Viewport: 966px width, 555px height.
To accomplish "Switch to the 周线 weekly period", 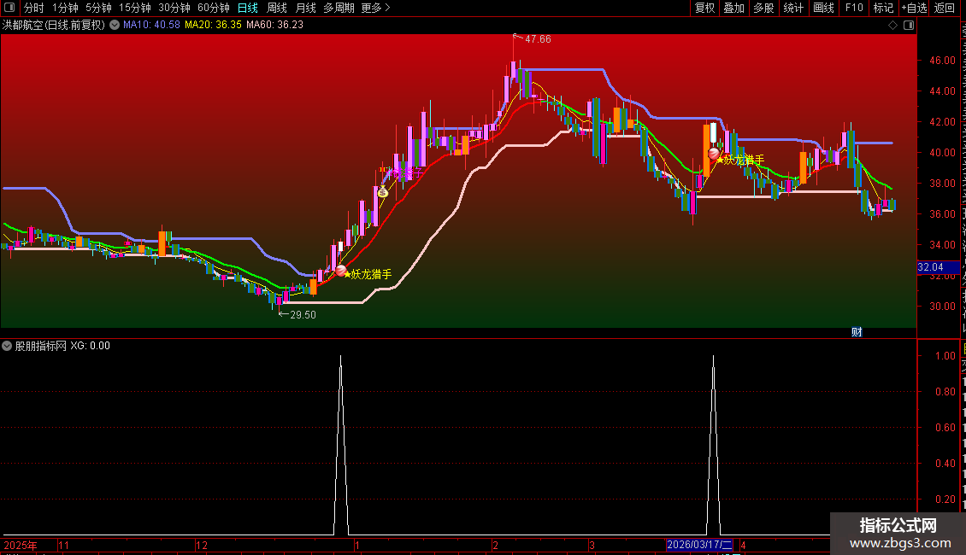I will [277, 8].
